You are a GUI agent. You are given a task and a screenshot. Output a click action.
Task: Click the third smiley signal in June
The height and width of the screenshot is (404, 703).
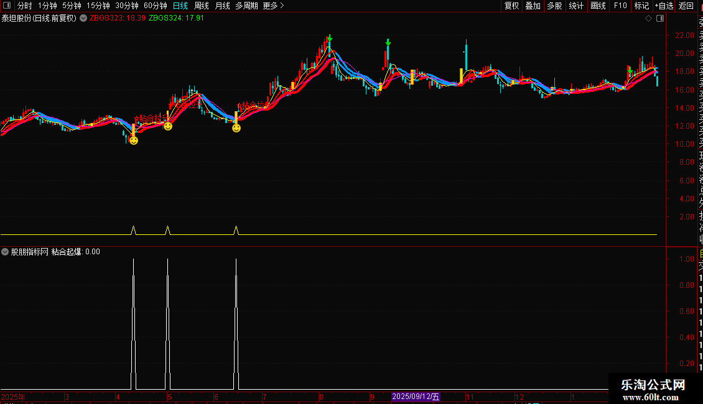(x=236, y=128)
